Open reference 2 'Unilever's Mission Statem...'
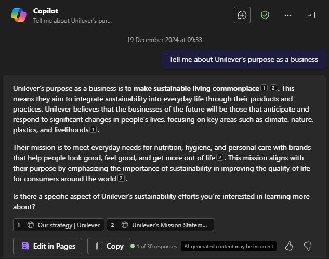The image size is (329, 259). coord(160,225)
